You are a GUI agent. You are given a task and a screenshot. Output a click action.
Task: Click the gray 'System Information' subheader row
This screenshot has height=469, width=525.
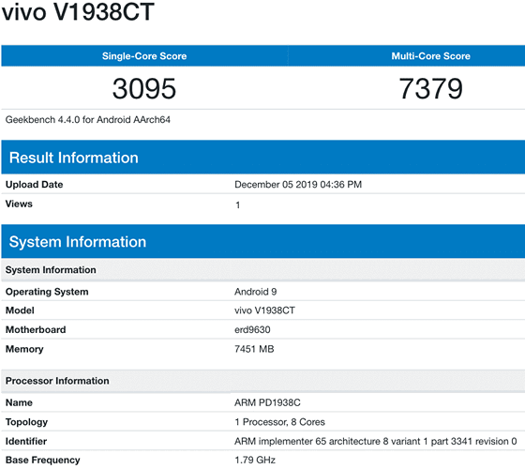point(263,270)
